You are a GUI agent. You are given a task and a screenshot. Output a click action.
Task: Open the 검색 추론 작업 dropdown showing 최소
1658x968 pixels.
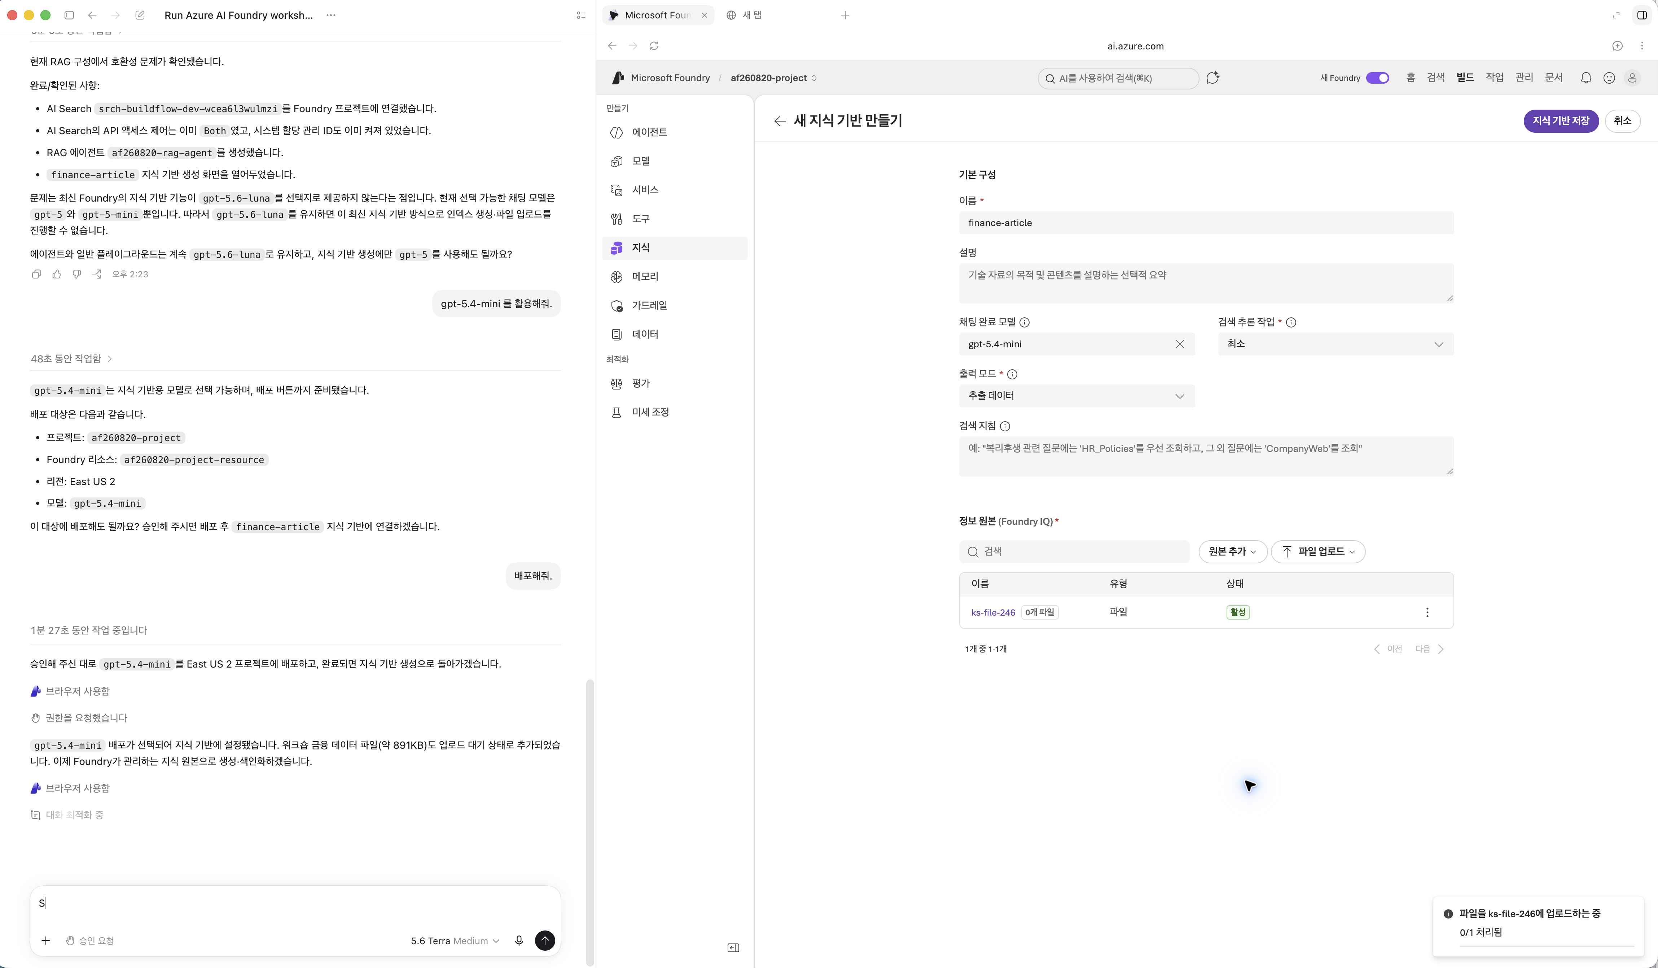coord(1335,344)
